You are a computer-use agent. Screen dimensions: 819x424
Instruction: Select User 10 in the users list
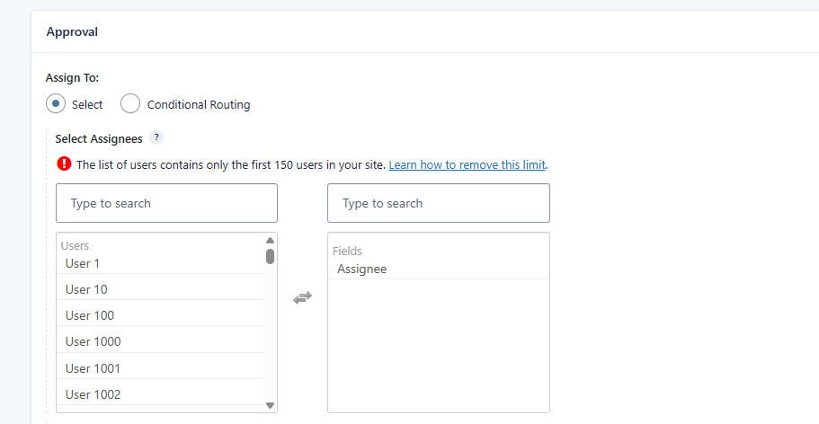86,289
